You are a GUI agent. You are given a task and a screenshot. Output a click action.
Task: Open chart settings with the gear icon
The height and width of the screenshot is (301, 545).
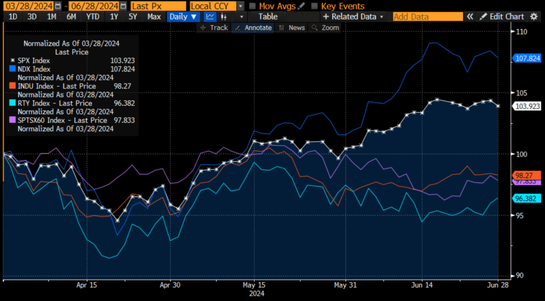(x=533, y=16)
